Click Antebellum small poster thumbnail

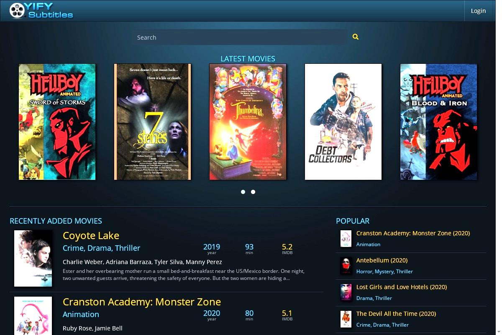point(346,265)
